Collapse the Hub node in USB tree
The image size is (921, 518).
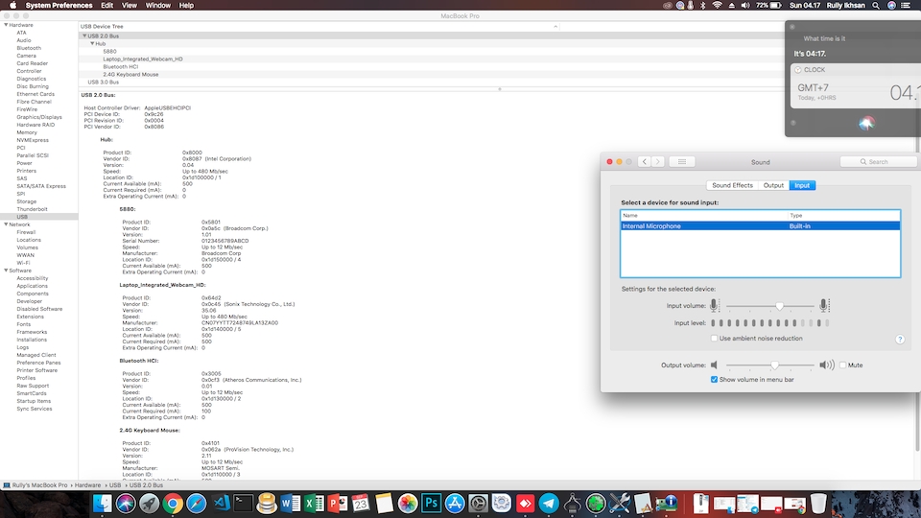92,43
